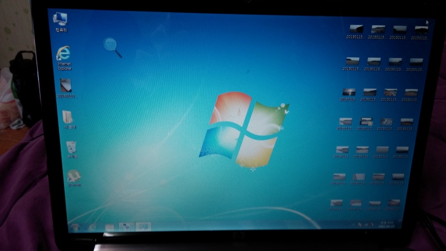Viewport: 446px width, 251px height.
Task: Select the first photo in the second row
Action: pyautogui.click(x=352, y=61)
